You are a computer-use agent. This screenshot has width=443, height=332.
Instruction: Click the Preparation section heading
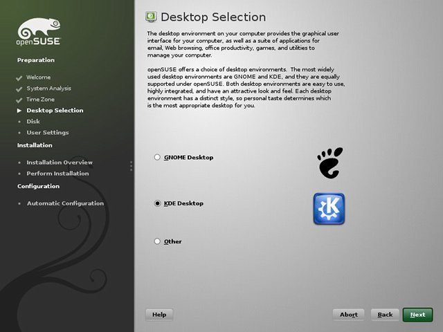click(x=36, y=60)
